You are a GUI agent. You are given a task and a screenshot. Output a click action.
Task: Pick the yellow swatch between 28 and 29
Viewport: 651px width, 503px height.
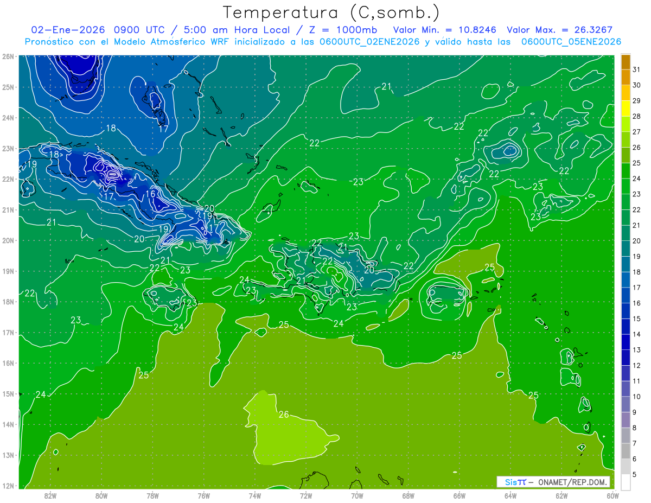click(626, 109)
